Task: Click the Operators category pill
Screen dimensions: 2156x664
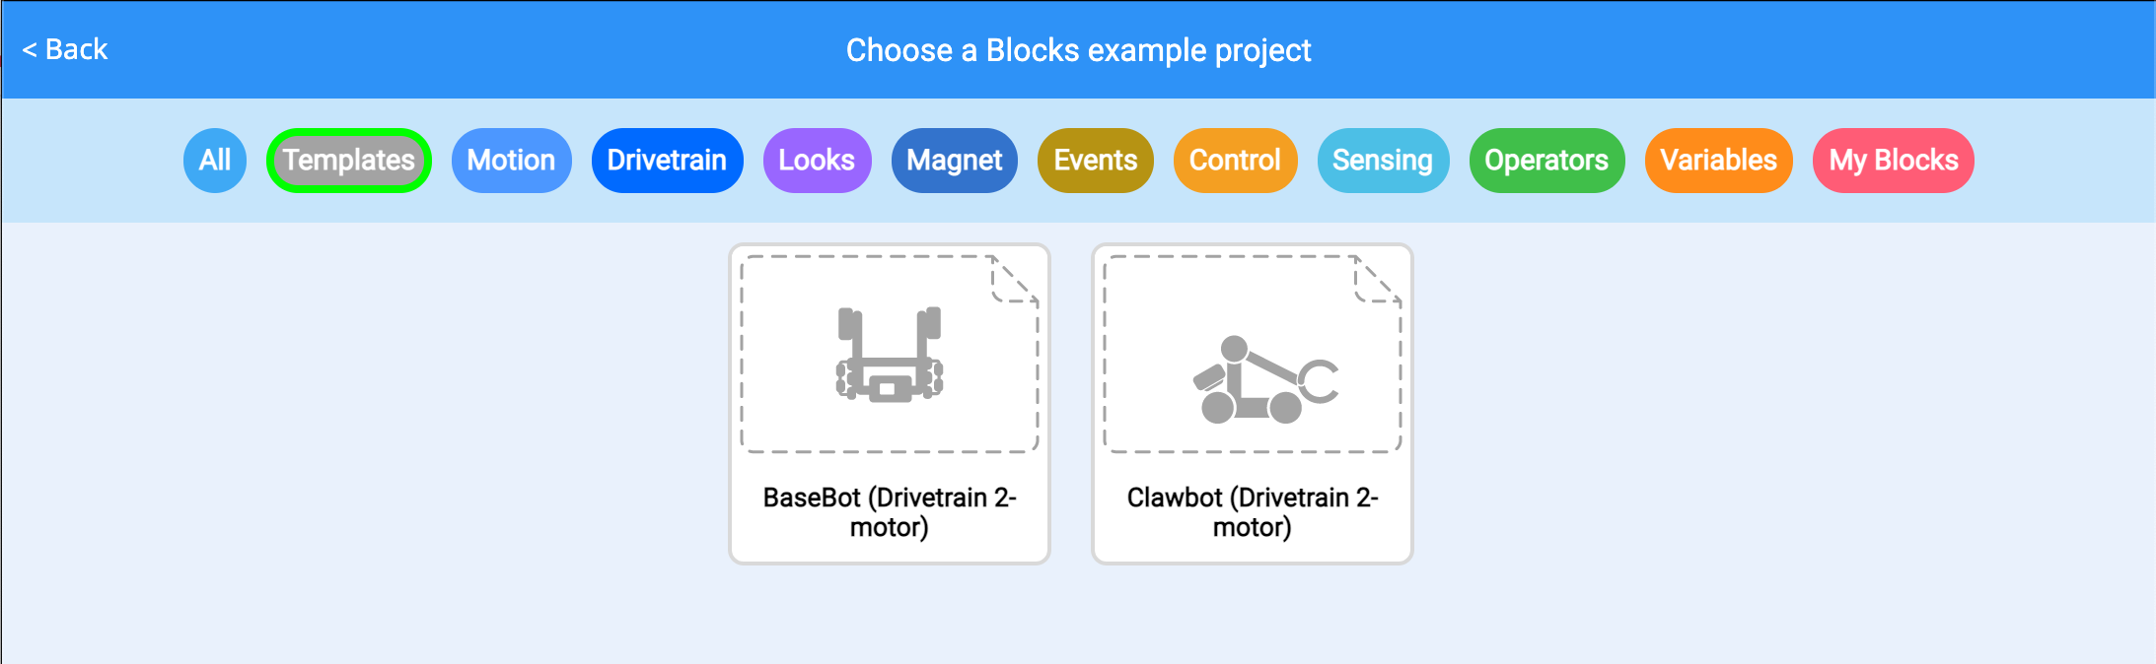Action: (1545, 160)
